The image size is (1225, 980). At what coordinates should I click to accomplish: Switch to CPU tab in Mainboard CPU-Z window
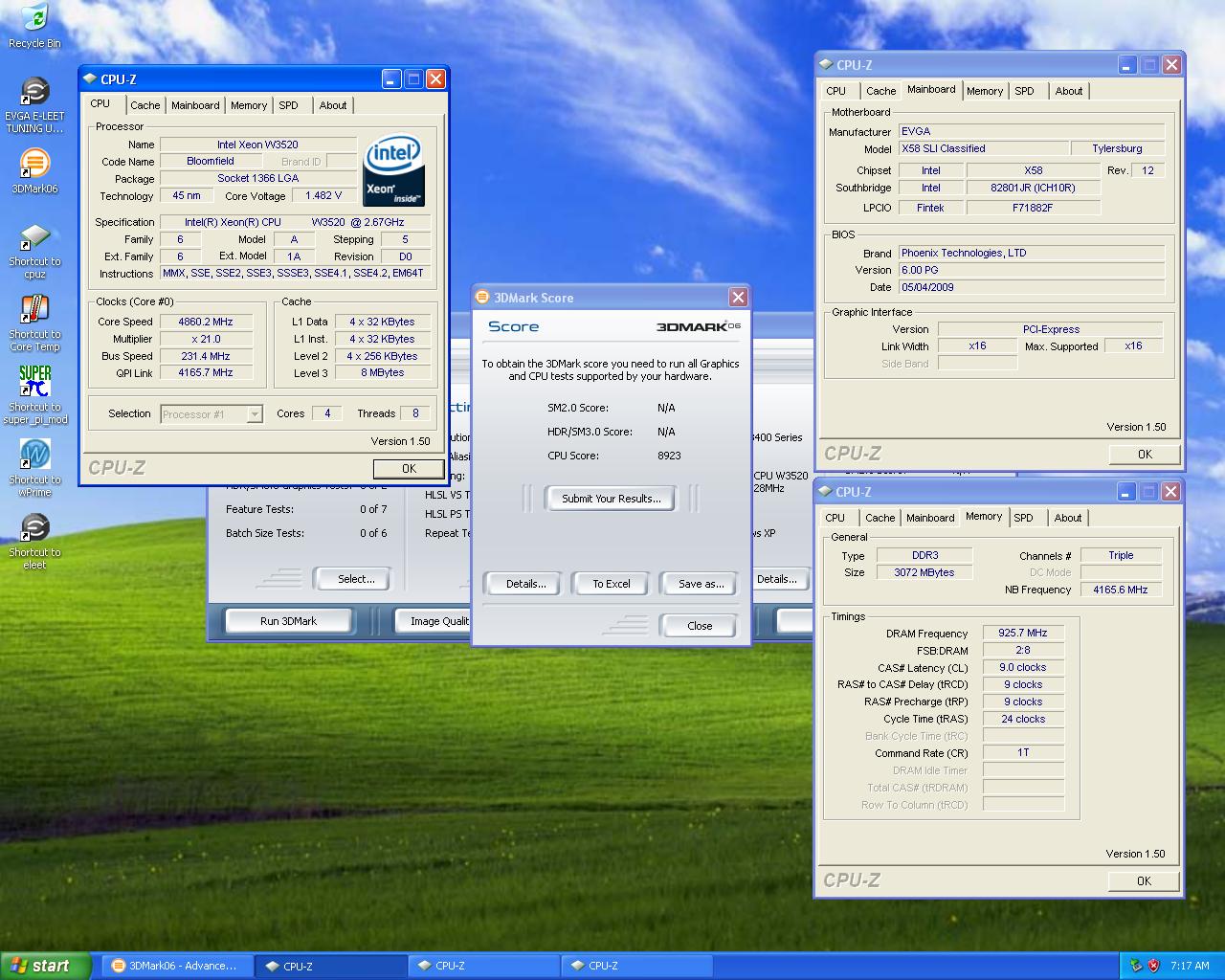click(x=836, y=91)
